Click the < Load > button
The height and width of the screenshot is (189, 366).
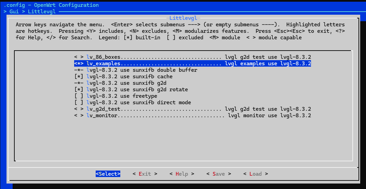(x=256, y=174)
